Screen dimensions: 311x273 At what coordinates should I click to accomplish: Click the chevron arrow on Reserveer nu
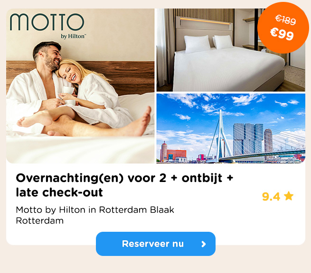click(204, 244)
